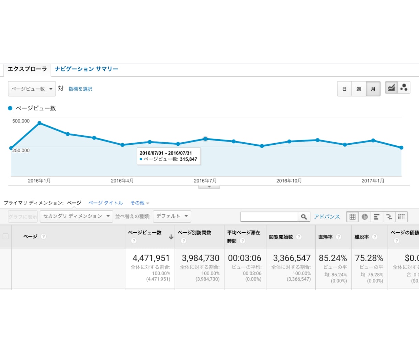
Task: Sort by the ページビュー数 arrow
Action: 171,237
